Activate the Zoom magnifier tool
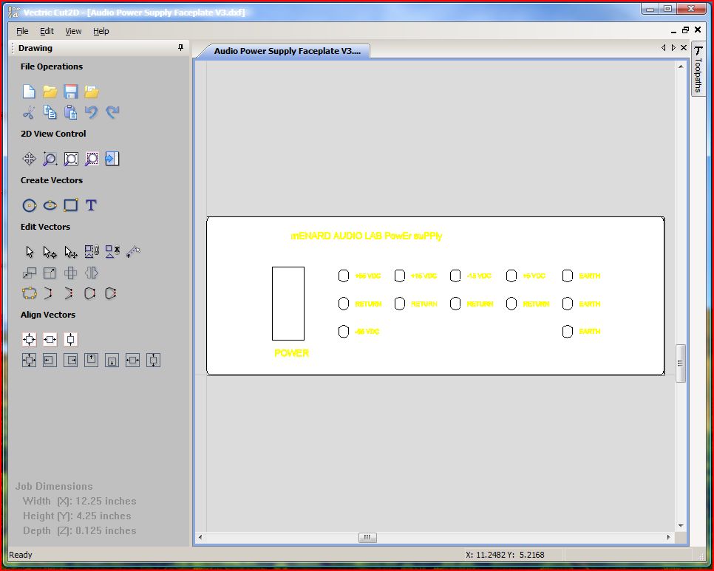Image resolution: width=714 pixels, height=571 pixels. pyautogui.click(x=50, y=159)
